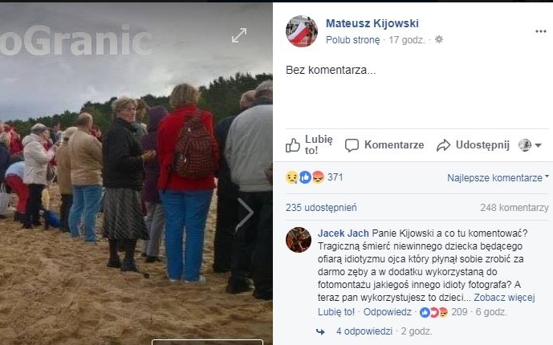Click the globe privacy icon beside 17 godz.
553x345 pixels.
[439, 39]
